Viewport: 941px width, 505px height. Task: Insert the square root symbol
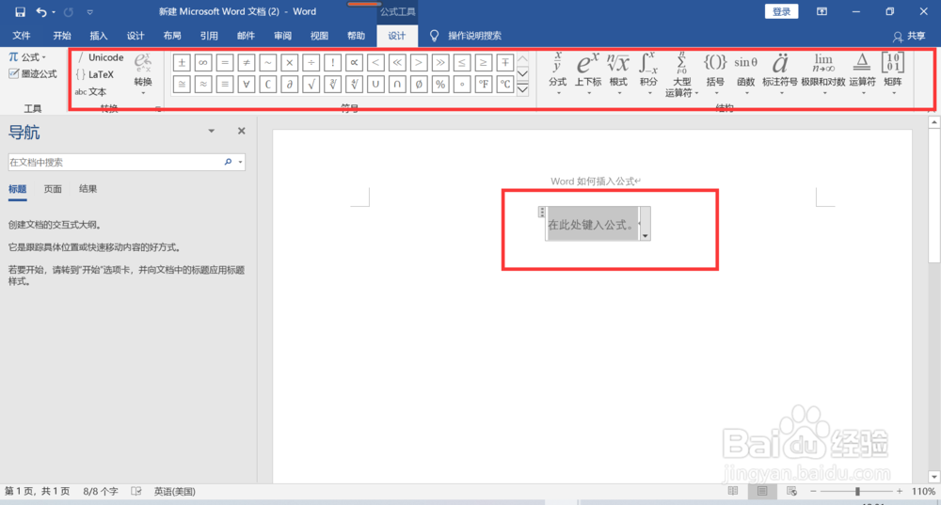click(311, 84)
